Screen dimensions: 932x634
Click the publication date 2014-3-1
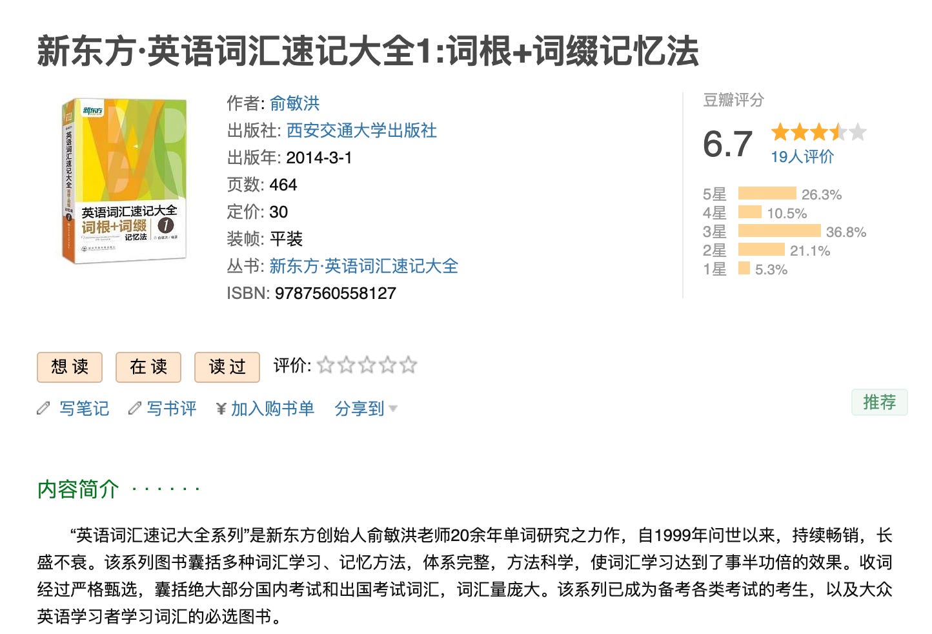[319, 158]
